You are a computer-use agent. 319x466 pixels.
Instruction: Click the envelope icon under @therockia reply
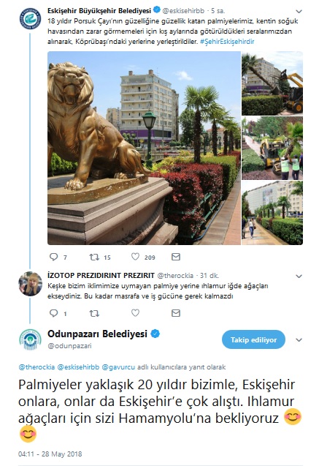click(x=176, y=313)
